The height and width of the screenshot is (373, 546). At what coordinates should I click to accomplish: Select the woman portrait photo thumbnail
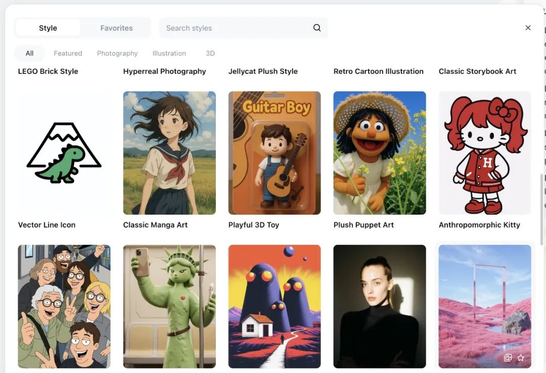[380, 306]
